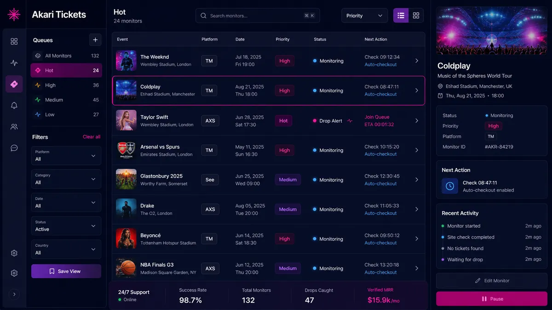Expand the Beyoncé row chevron
The height and width of the screenshot is (310, 552).
click(x=417, y=239)
